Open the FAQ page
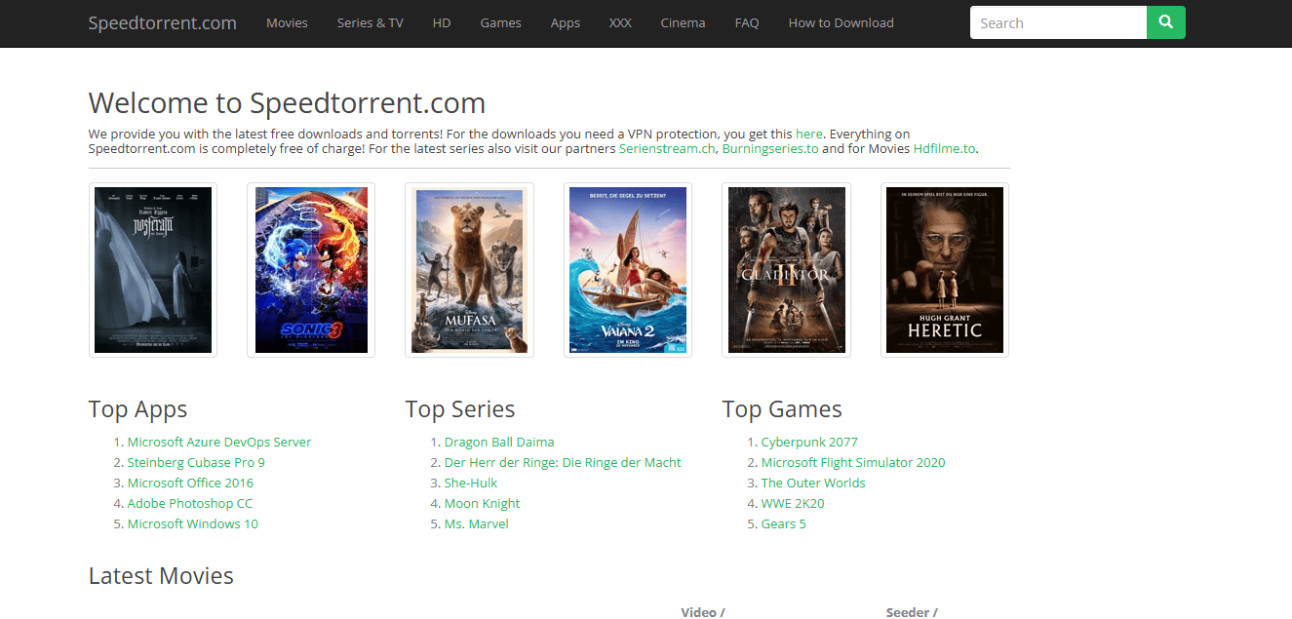The image size is (1292, 619). [x=746, y=22]
